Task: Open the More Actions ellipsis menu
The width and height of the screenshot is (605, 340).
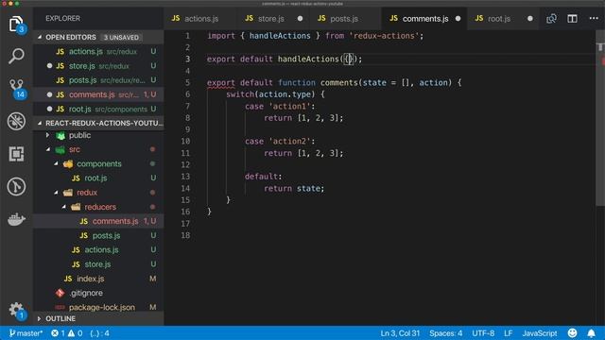Action: coord(594,19)
